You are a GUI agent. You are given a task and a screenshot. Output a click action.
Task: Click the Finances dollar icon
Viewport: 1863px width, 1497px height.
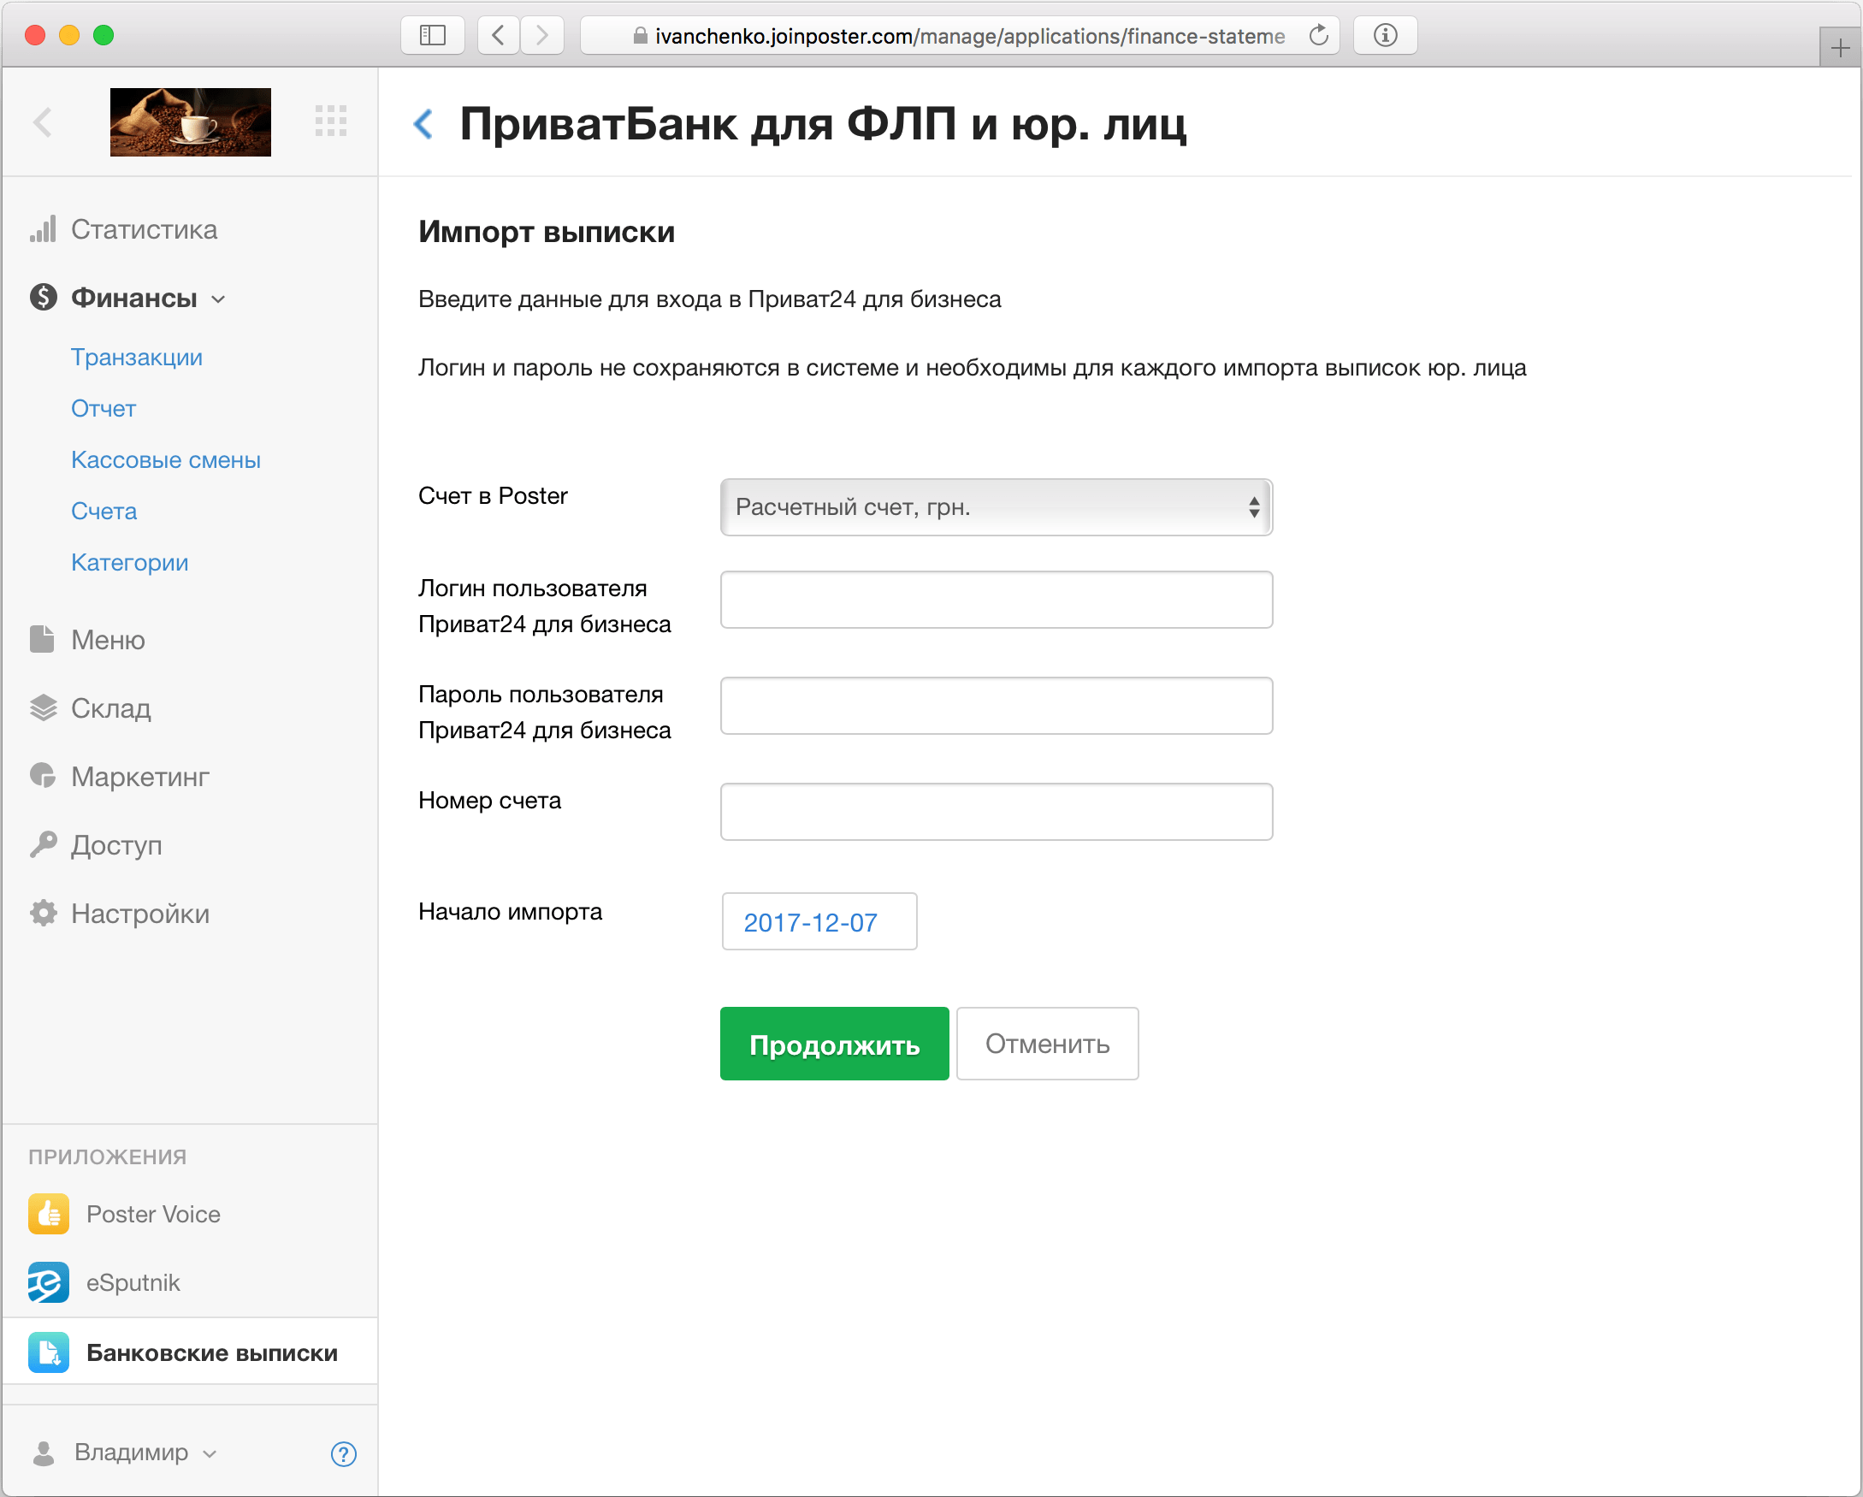click(44, 298)
